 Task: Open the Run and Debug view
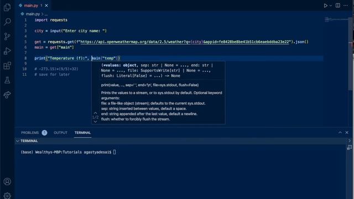(x=7, y=51)
